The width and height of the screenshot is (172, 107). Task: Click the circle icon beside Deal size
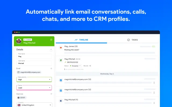[51, 94]
